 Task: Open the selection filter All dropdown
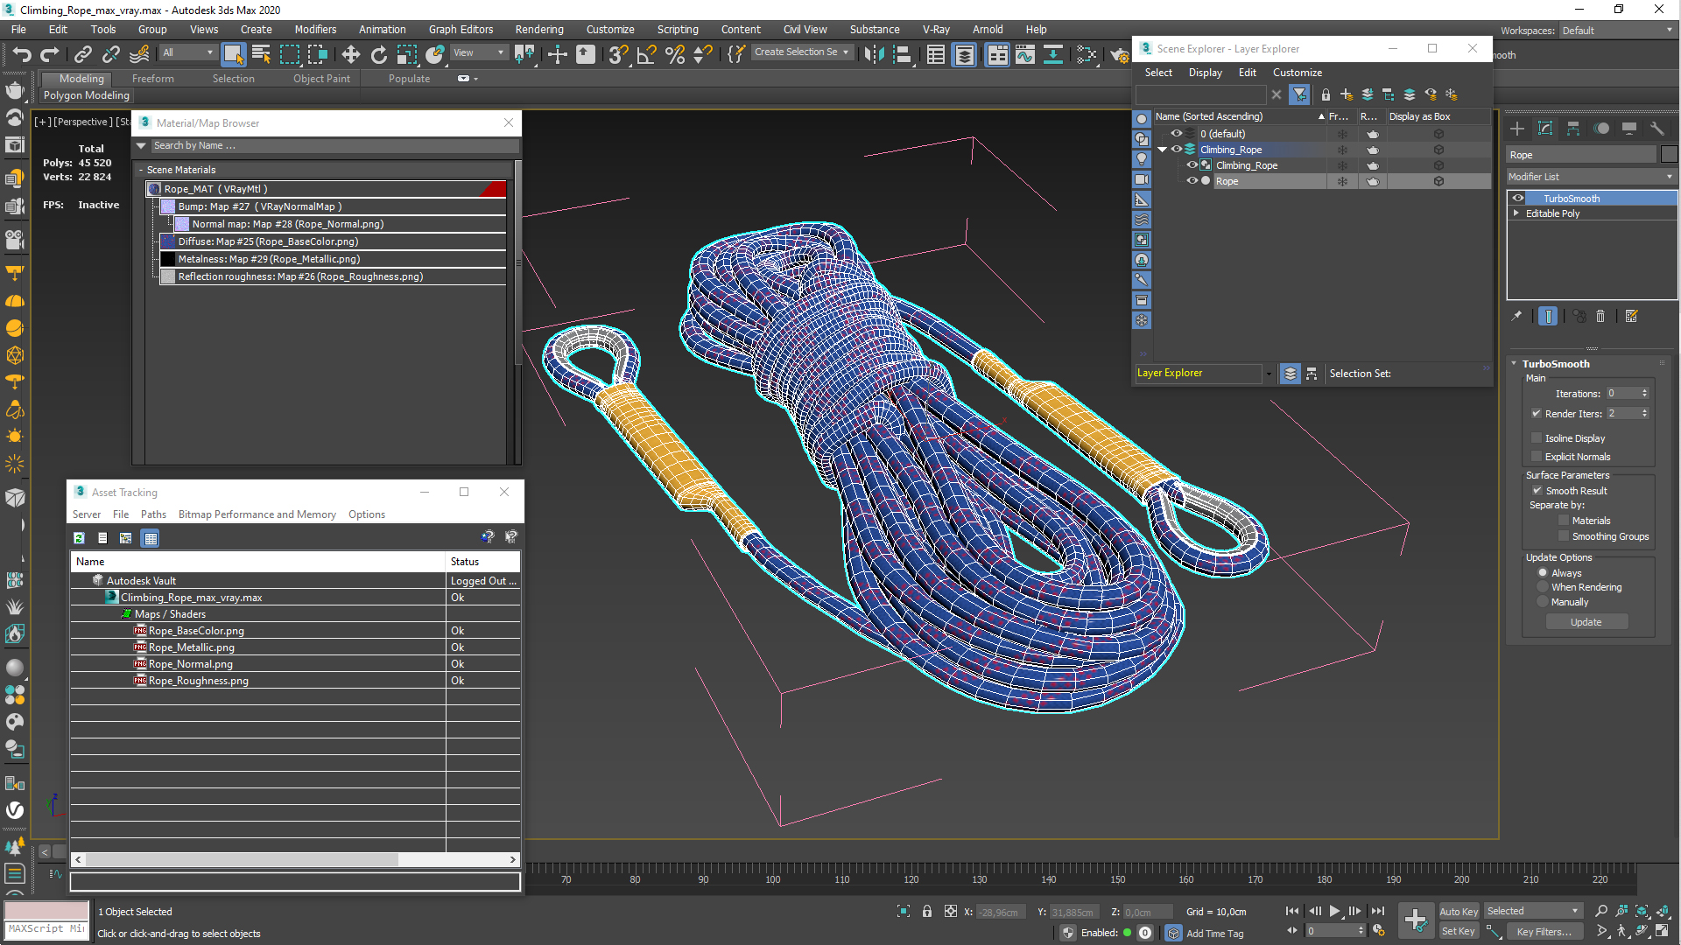click(x=188, y=53)
